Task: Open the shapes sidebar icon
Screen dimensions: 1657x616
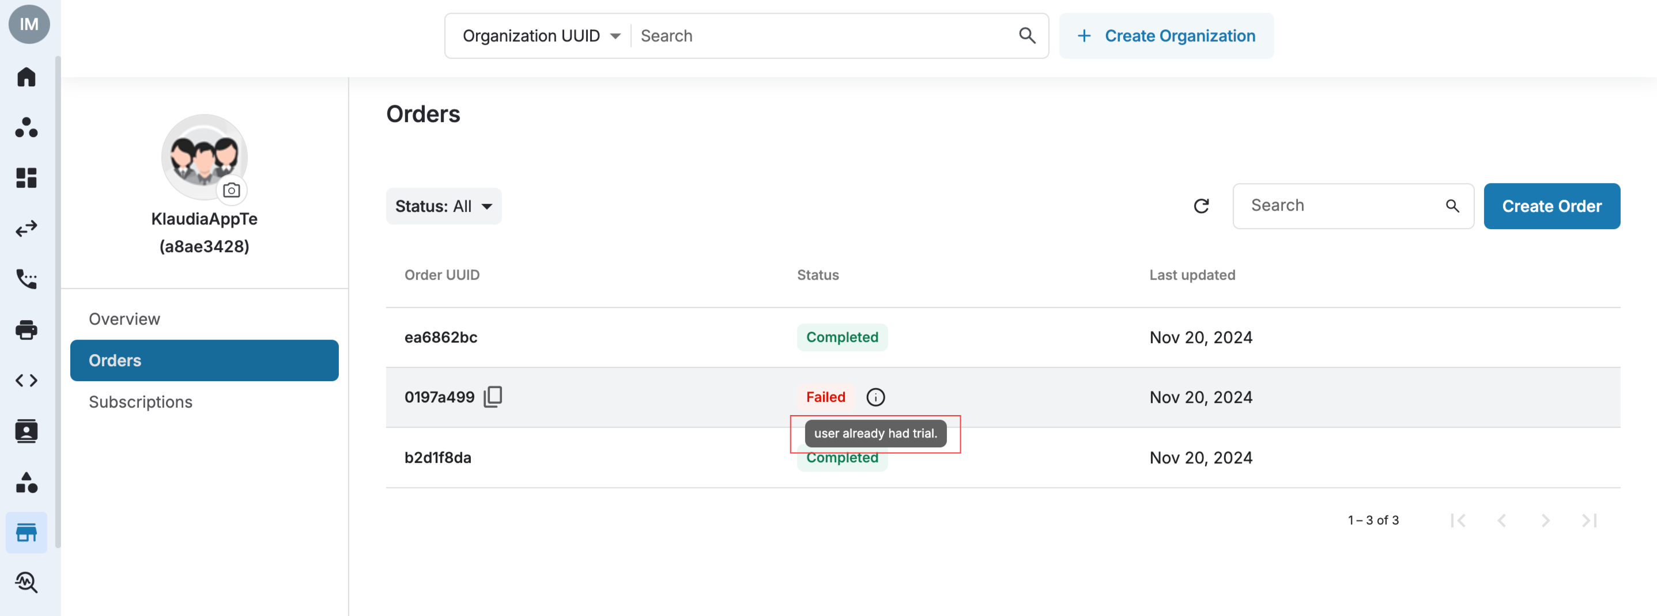Action: tap(27, 482)
